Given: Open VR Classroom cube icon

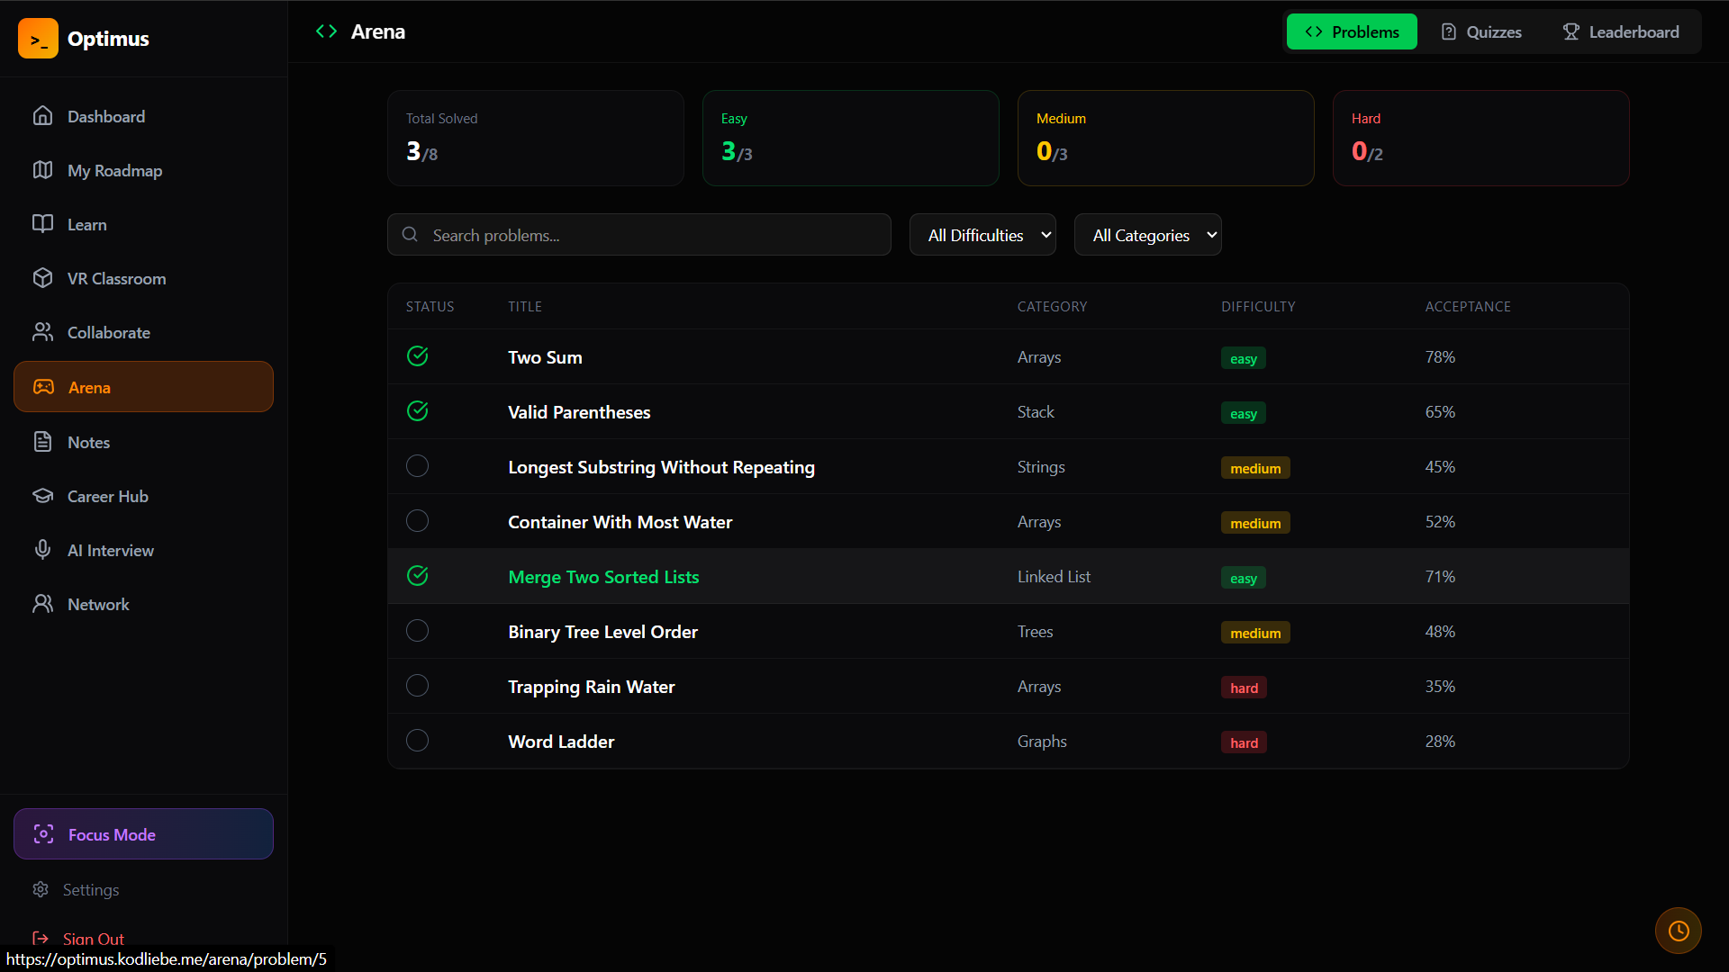Looking at the screenshot, I should tap(42, 278).
